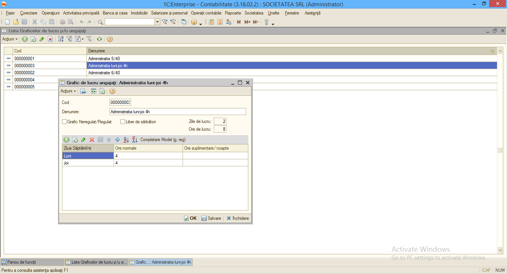Open Acțiuni dropdown in list window toolbar
Viewport: 507px width, 274px height.
[x=10, y=39]
